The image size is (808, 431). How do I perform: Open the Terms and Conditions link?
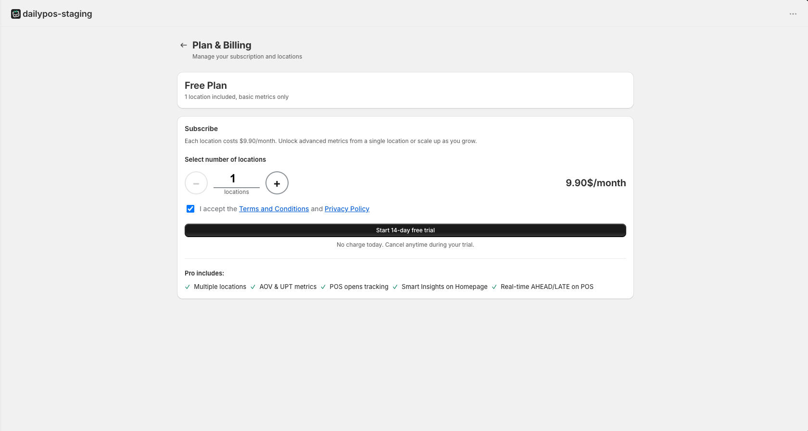coord(274,209)
